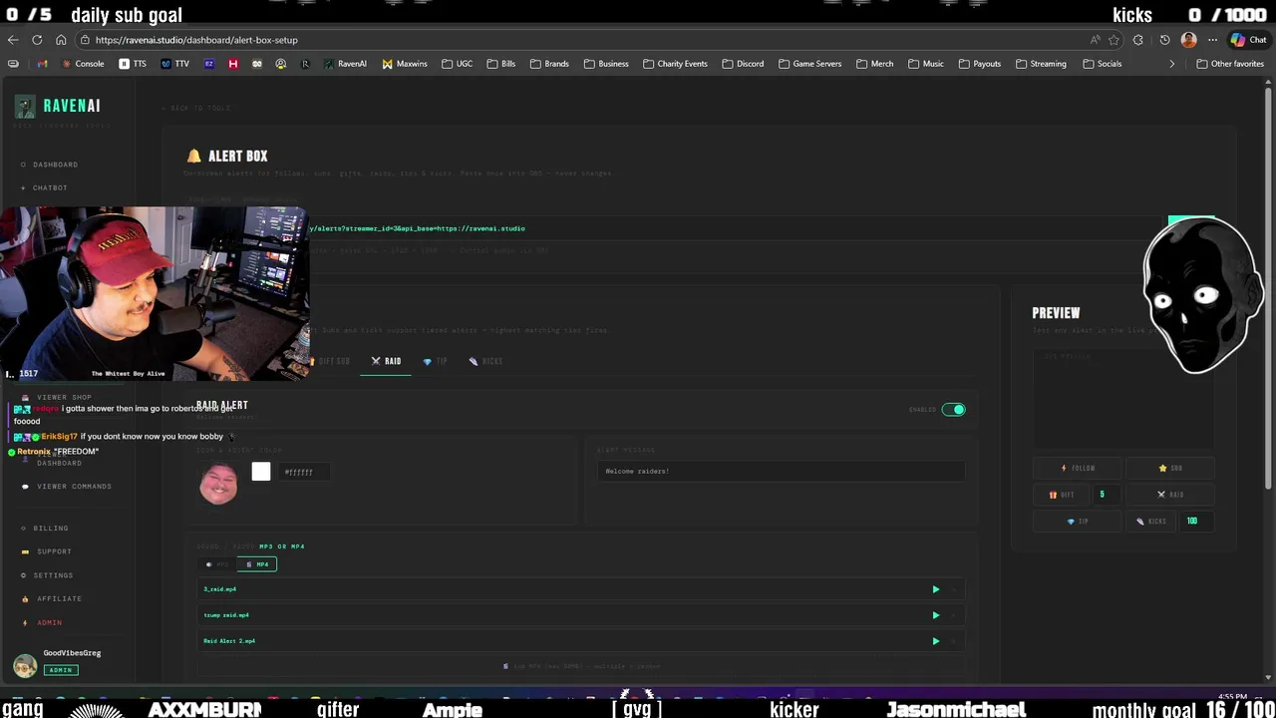The height and width of the screenshot is (718, 1276).
Task: Expand the Streaming bookmarks folder
Action: [x=1041, y=64]
